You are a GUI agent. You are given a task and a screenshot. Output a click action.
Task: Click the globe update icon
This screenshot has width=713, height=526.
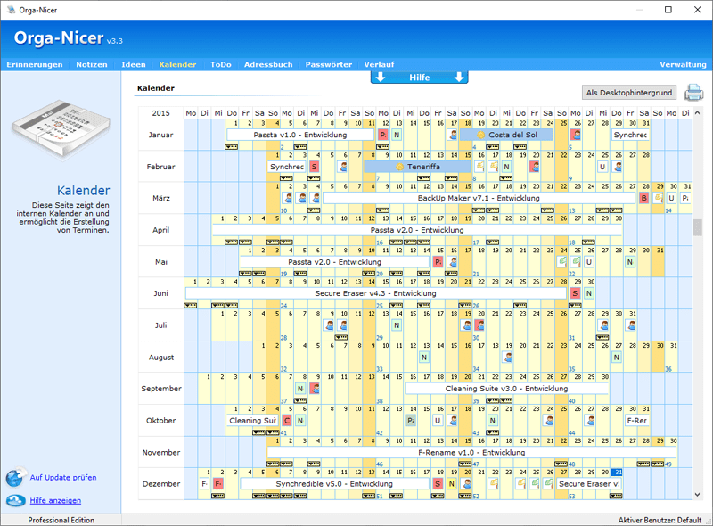16,477
